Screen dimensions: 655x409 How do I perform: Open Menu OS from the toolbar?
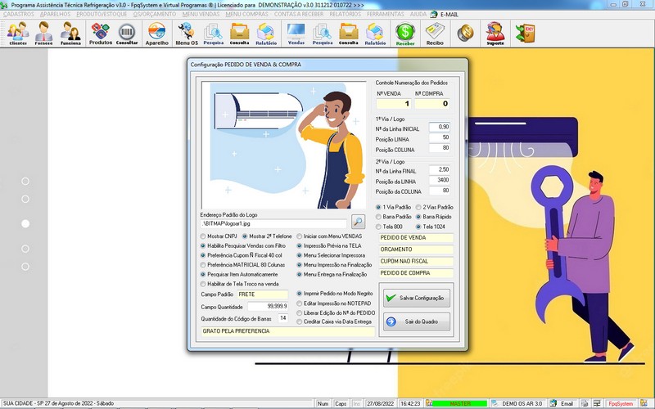coord(187,34)
